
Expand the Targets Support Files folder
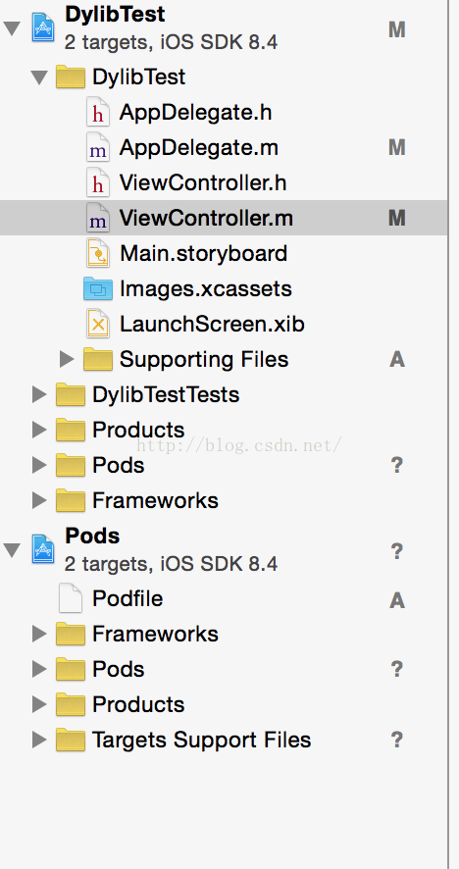39,740
